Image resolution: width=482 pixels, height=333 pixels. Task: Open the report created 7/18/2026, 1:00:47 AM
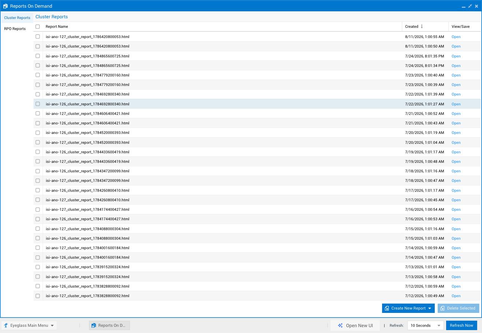coord(456,180)
